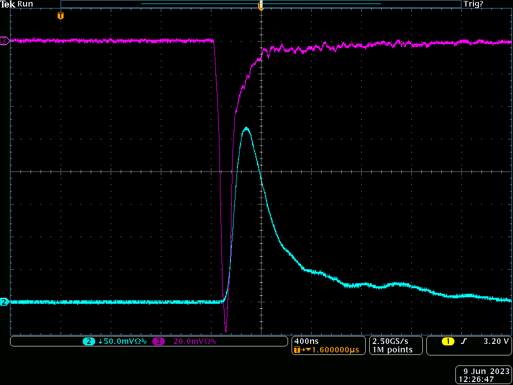Click the channel 2 ground marker
The height and width of the screenshot is (385, 513).
click(5, 302)
